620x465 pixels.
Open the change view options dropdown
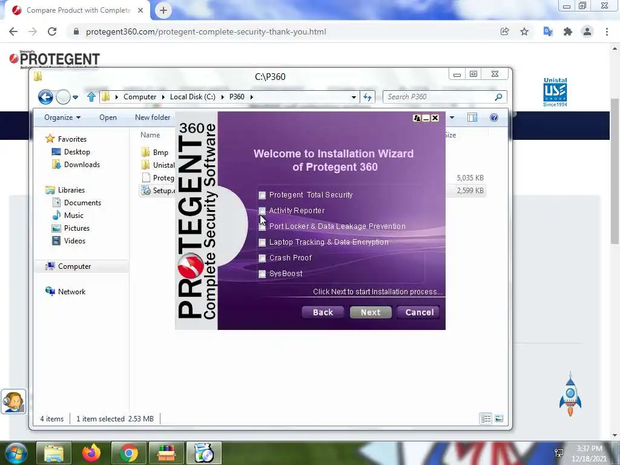pyautogui.click(x=452, y=117)
